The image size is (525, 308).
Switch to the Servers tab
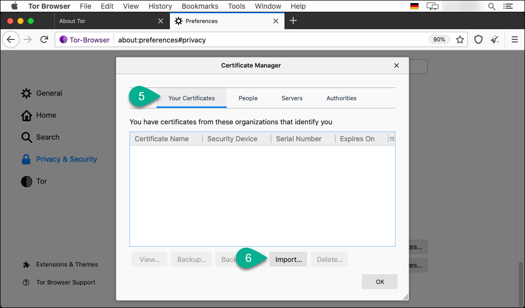292,98
